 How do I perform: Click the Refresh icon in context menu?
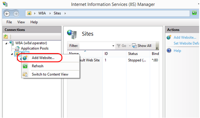click(25, 66)
